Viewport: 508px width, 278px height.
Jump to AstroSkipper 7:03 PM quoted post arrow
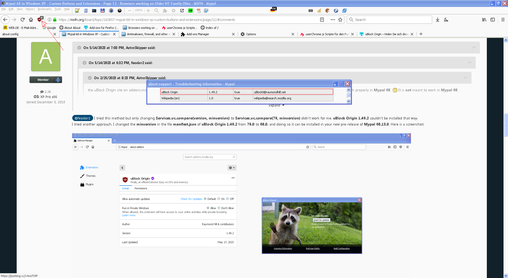474,48
